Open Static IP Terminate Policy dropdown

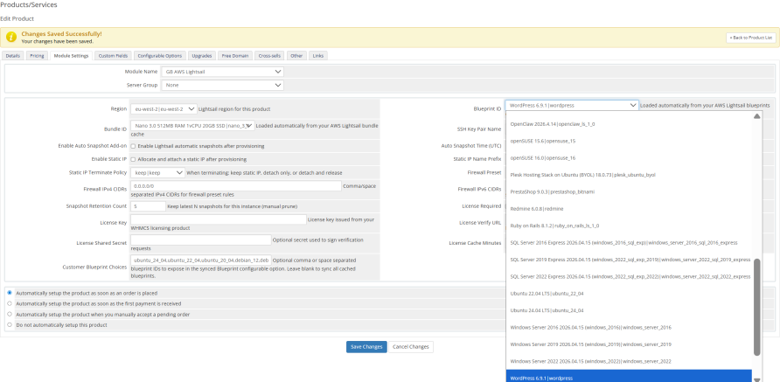click(157, 172)
